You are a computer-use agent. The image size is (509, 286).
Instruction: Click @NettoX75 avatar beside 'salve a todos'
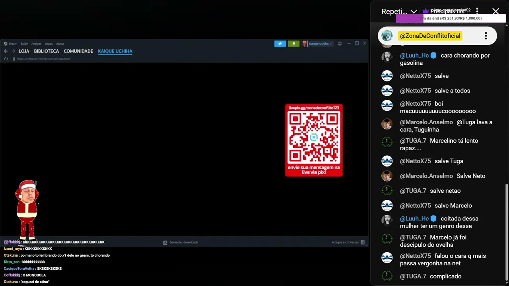tap(387, 91)
